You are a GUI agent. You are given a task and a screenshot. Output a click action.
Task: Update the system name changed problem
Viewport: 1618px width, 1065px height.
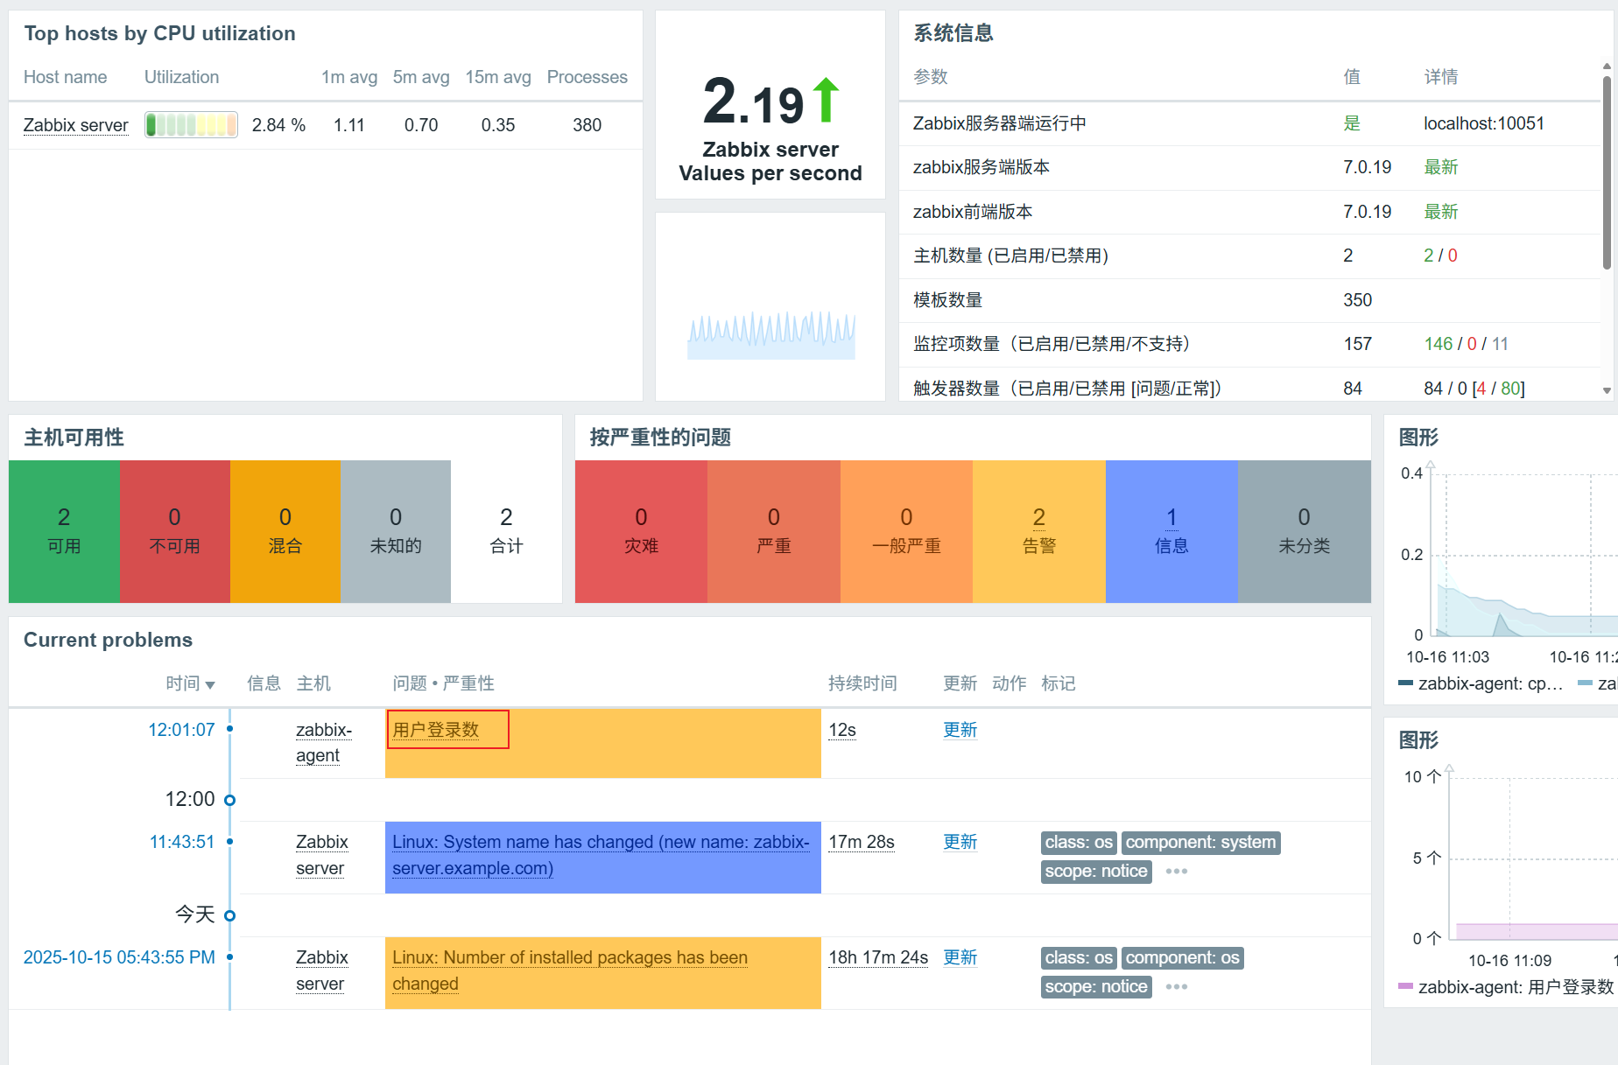(960, 842)
